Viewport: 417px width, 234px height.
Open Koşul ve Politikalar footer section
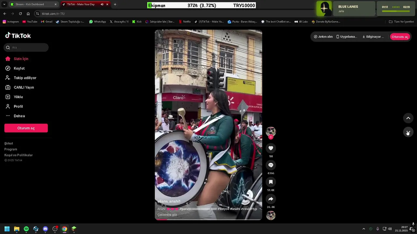(19, 155)
